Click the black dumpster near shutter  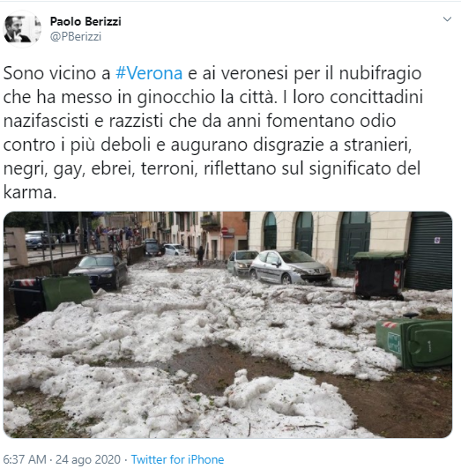pyautogui.click(x=379, y=275)
